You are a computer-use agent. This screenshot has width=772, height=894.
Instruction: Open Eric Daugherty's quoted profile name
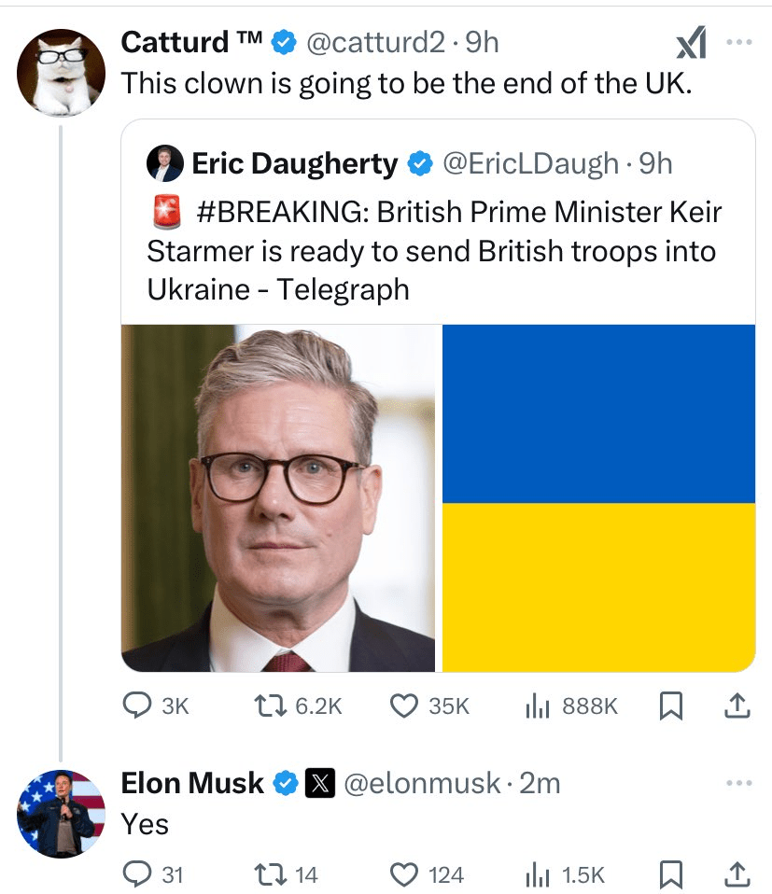click(x=294, y=163)
